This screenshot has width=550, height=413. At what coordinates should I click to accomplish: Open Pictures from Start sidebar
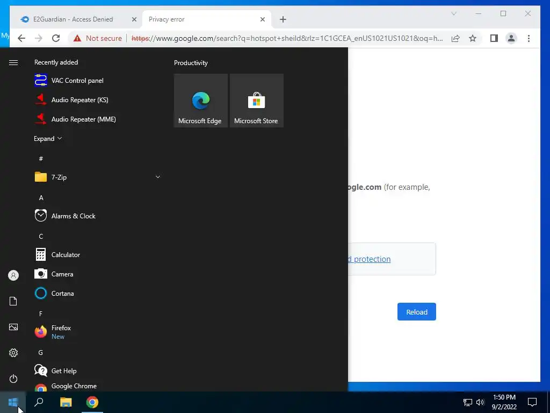(x=13, y=327)
